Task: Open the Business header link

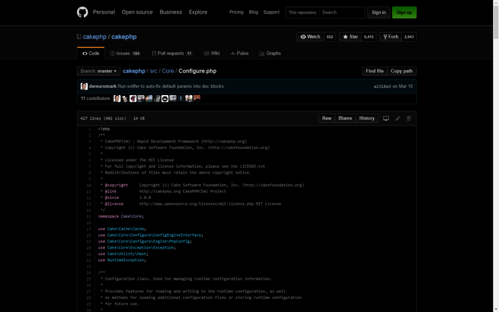Action: [171, 12]
